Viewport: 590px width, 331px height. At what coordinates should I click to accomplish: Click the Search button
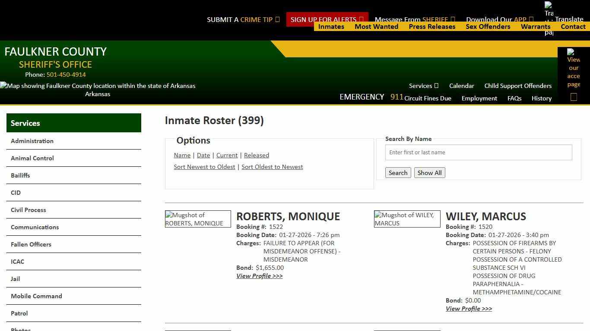click(x=398, y=172)
